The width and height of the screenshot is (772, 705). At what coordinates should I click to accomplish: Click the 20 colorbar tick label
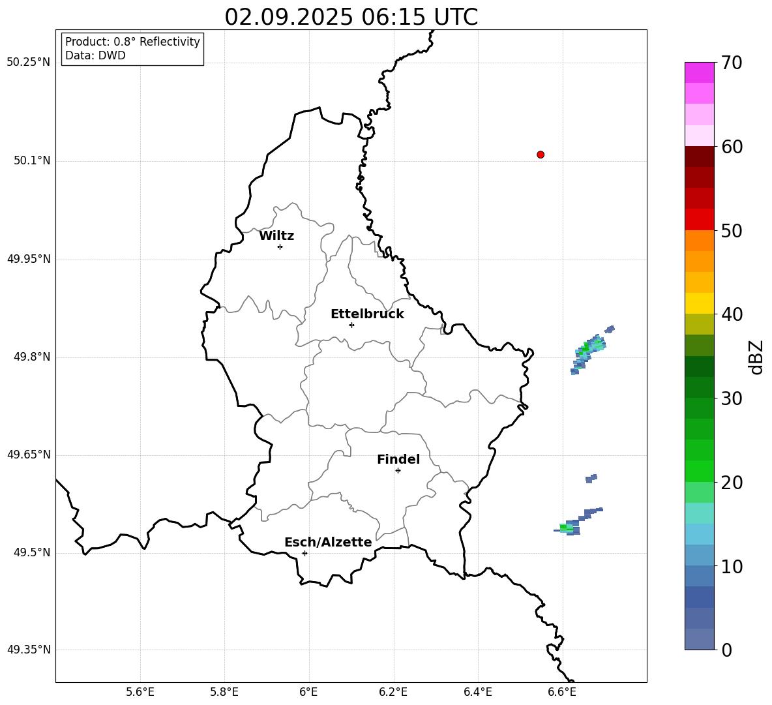(x=732, y=483)
